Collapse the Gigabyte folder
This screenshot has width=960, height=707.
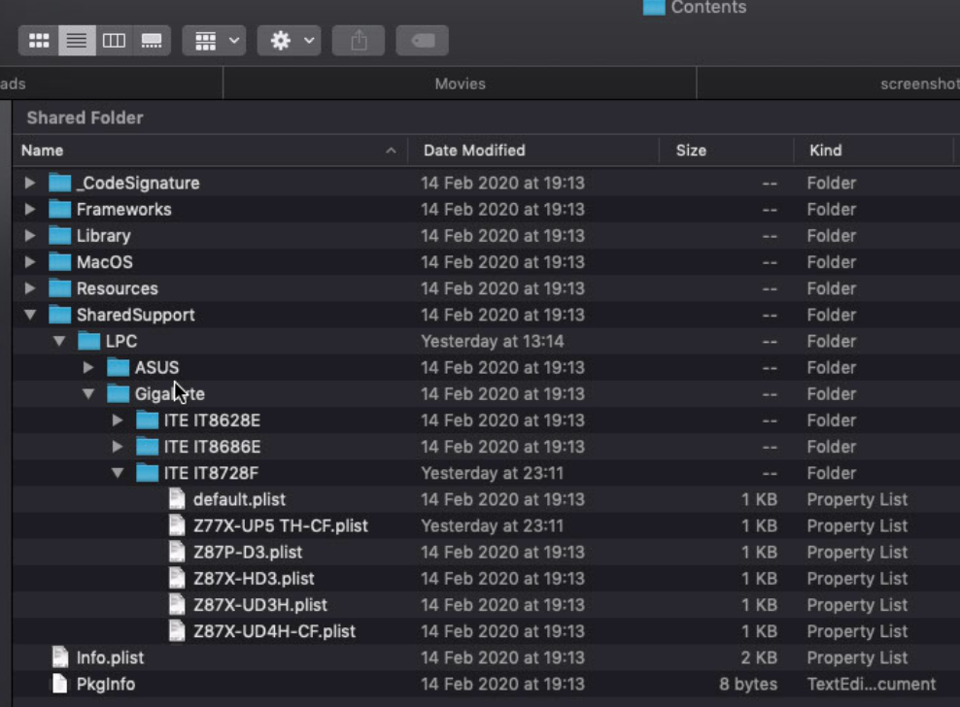(x=88, y=393)
